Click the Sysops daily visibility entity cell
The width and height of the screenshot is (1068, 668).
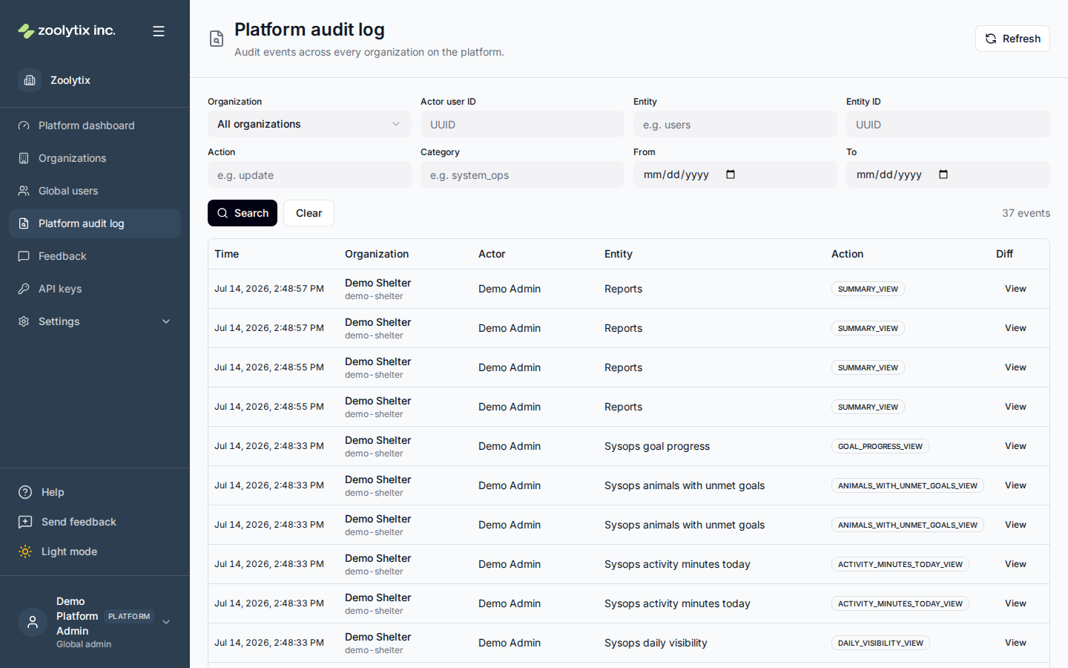click(656, 643)
